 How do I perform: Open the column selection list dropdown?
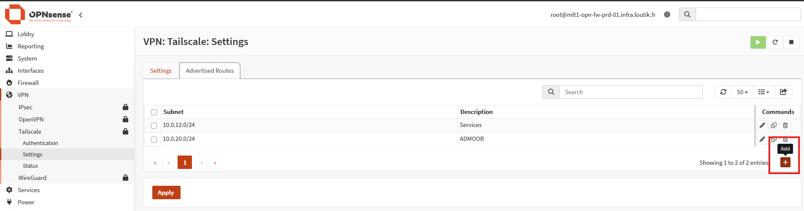764,92
